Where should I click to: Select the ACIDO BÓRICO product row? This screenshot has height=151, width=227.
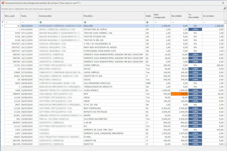tap(113, 90)
